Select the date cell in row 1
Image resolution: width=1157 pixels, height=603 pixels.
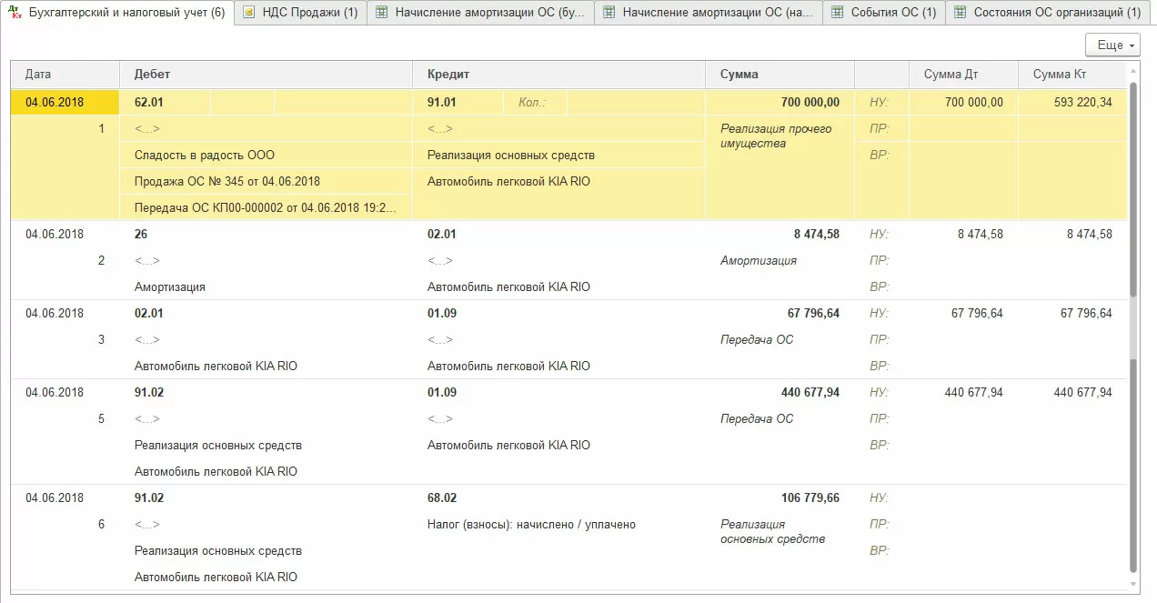coord(65,103)
